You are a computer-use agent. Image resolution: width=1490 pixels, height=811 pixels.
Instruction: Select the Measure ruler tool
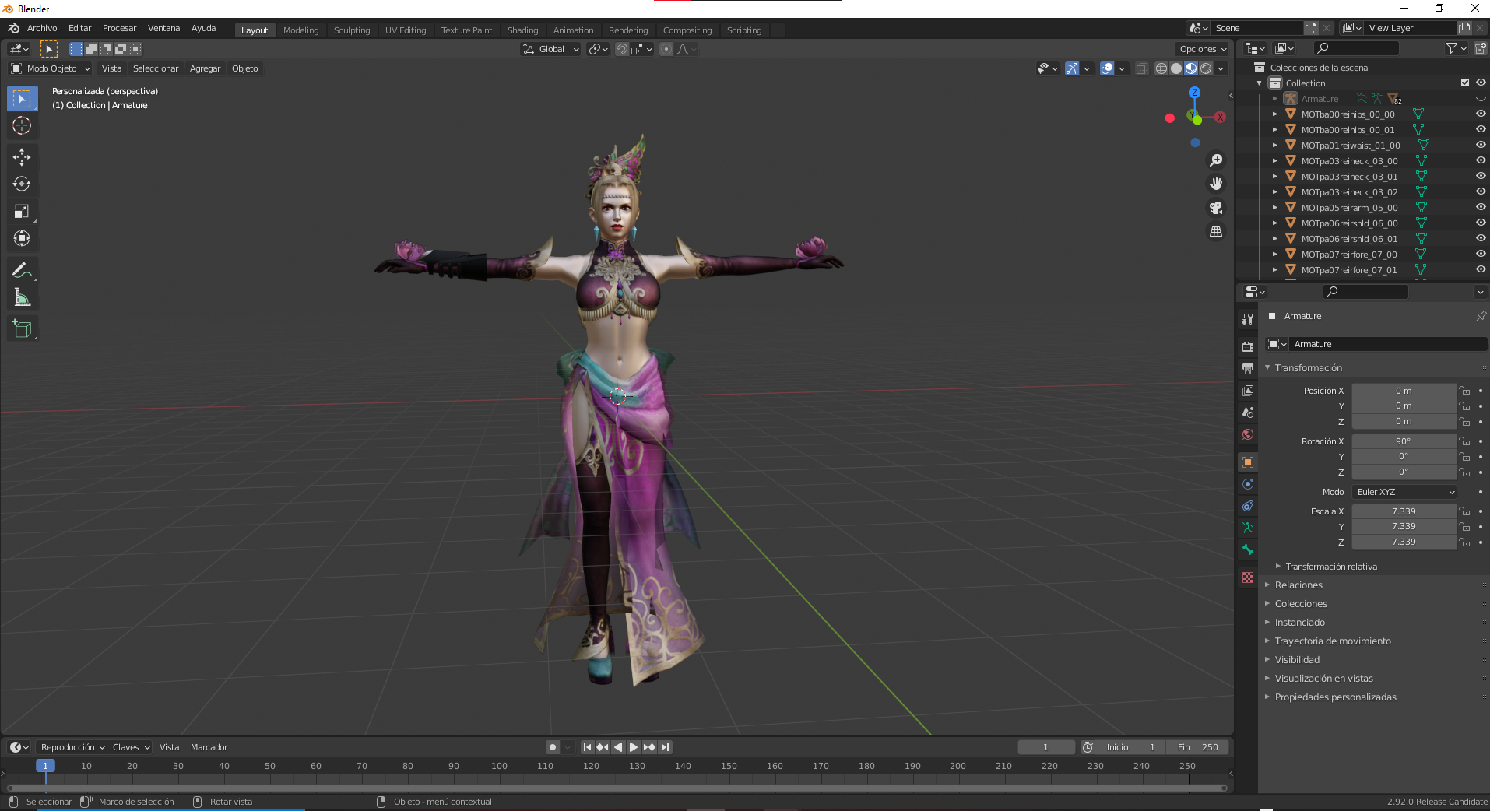[x=22, y=297]
